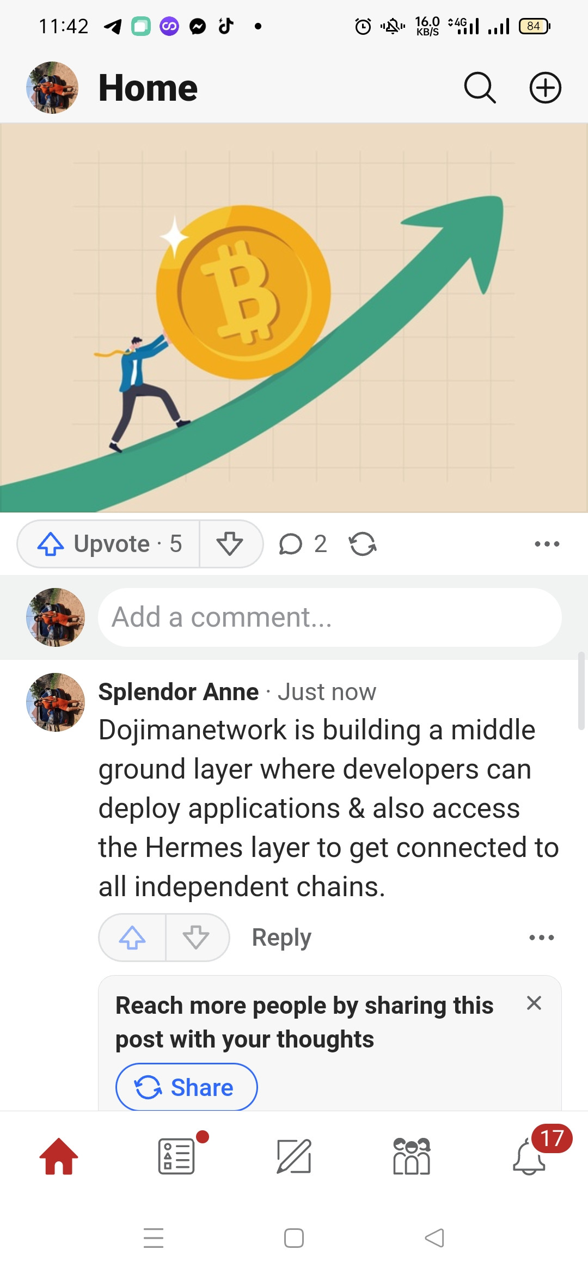Reply to Splendor Anne's comment
588x1274 pixels.
pos(281,938)
